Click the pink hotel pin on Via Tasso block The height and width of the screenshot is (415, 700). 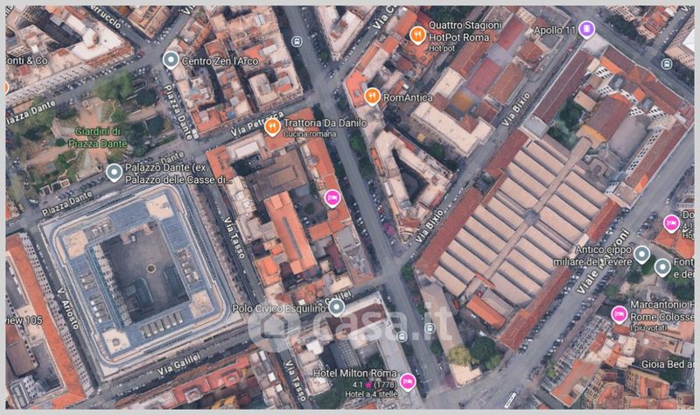[332, 198]
